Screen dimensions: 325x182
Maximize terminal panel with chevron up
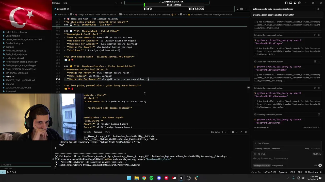[x=241, y=132]
